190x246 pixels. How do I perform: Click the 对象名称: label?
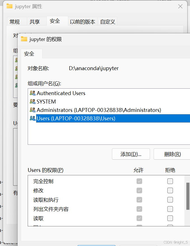coord(38,68)
